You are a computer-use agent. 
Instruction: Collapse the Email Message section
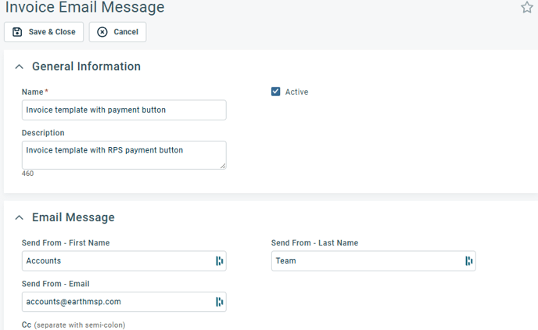tap(20, 217)
